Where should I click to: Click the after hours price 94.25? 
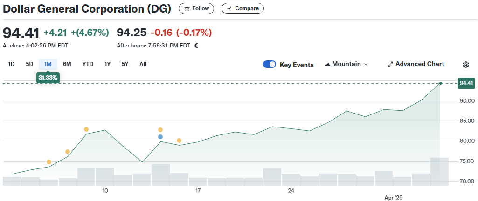[132, 33]
